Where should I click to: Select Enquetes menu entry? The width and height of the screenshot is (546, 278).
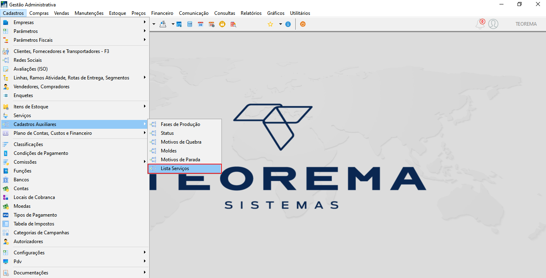[75, 95]
